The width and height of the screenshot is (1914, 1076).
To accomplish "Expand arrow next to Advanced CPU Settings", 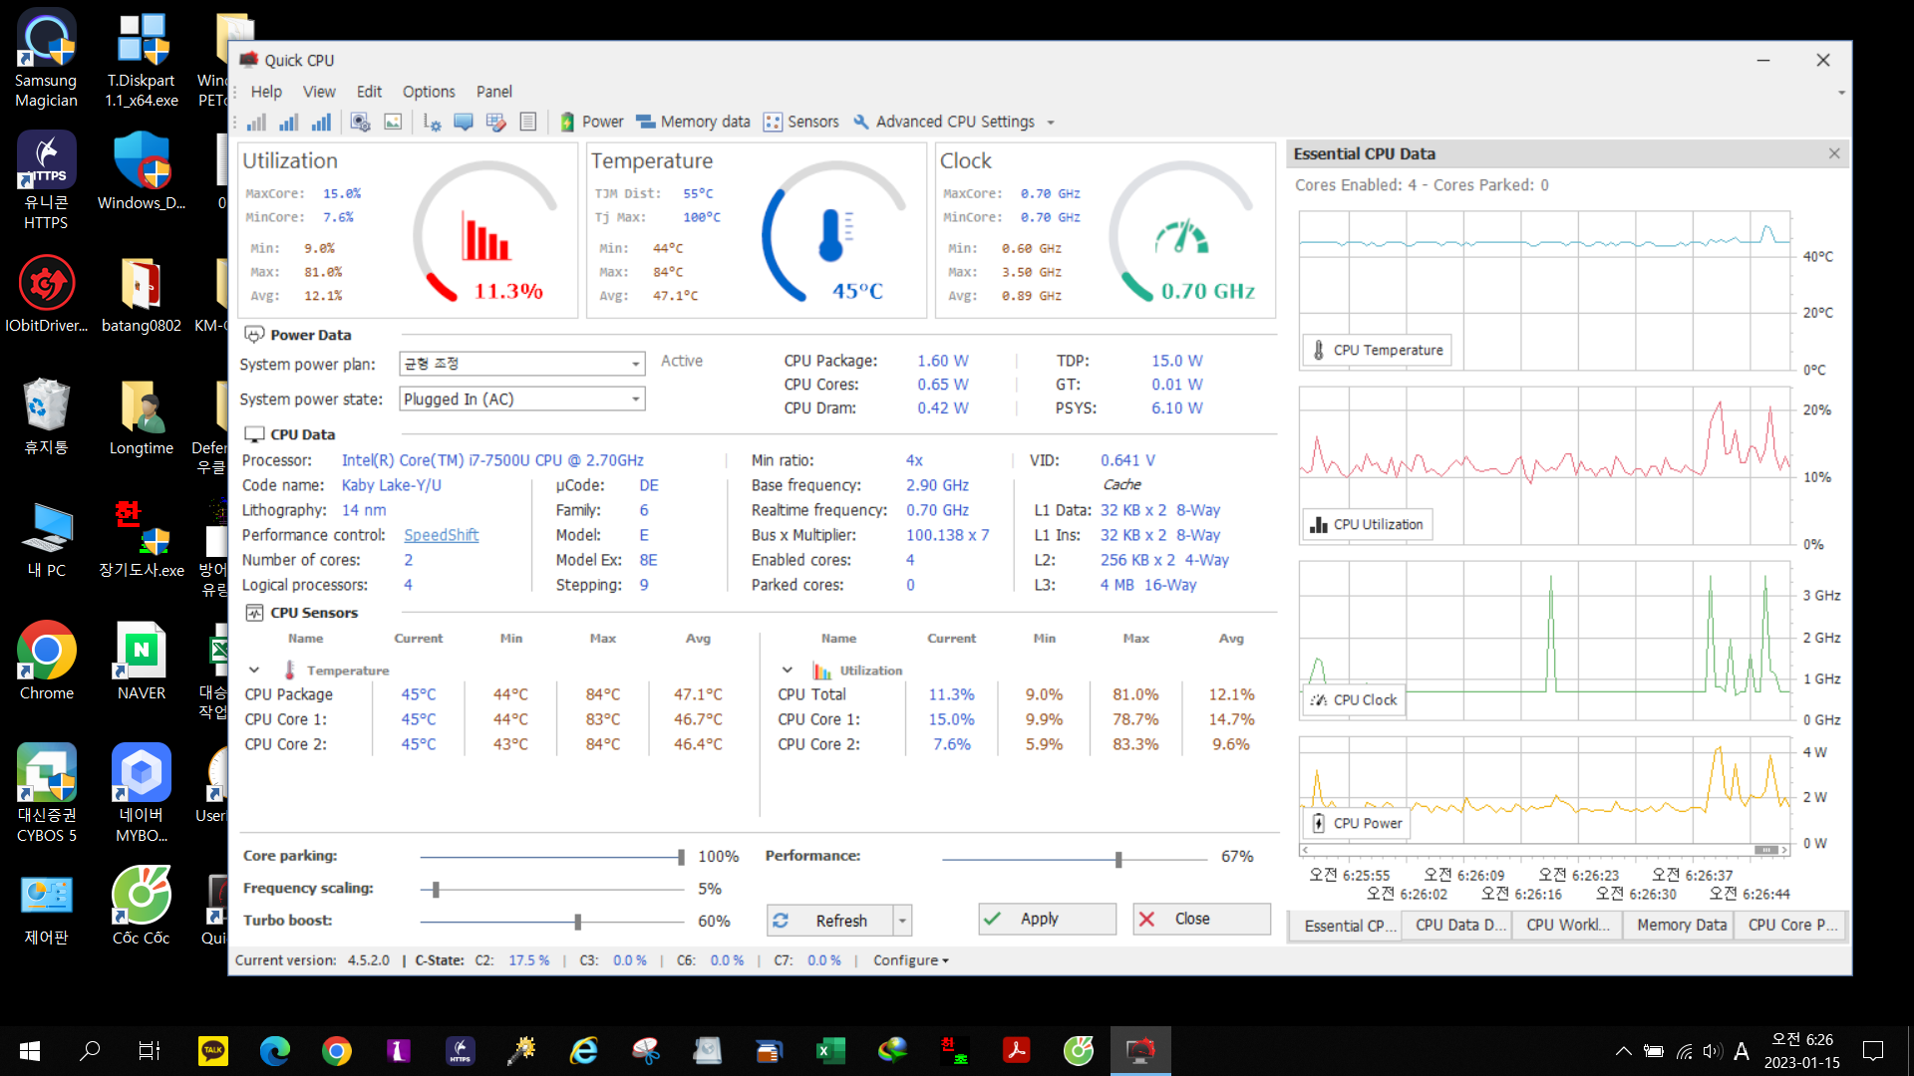I will [x=1051, y=123].
